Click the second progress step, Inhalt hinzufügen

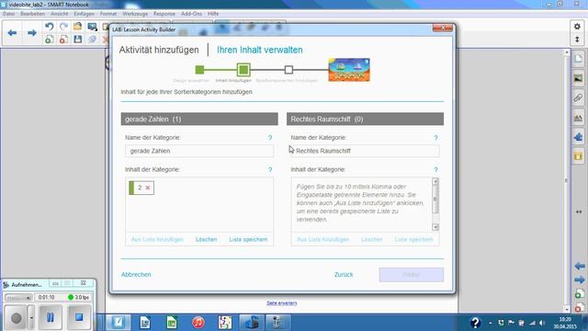pos(243,70)
